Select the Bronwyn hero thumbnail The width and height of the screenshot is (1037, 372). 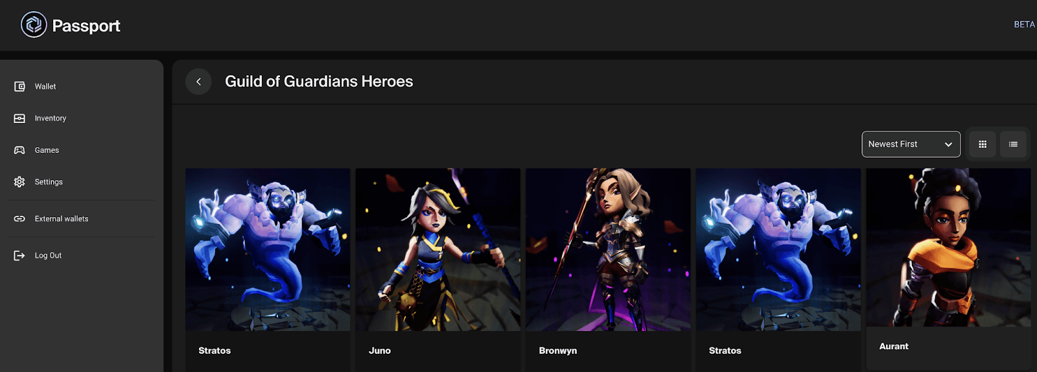click(607, 250)
